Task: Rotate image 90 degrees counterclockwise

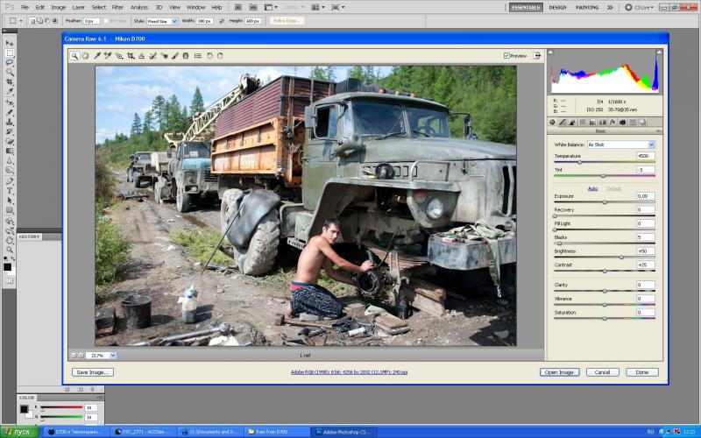Action: (x=209, y=56)
